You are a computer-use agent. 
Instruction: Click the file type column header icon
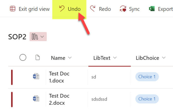click(x=37, y=57)
